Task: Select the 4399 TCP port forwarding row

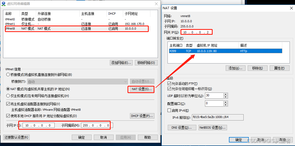Action: point(225,51)
